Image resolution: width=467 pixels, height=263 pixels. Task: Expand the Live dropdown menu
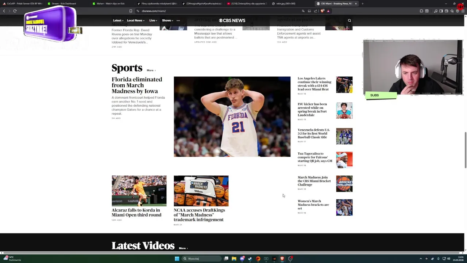tap(153, 20)
